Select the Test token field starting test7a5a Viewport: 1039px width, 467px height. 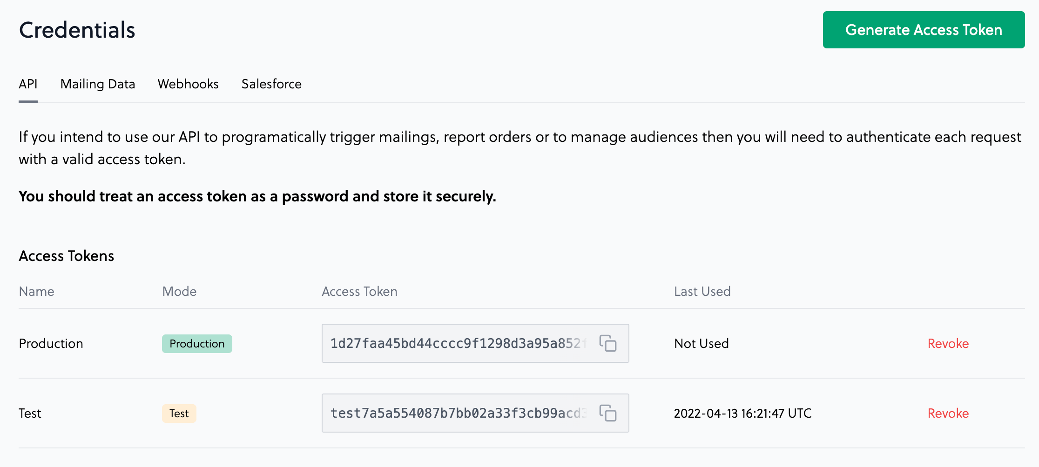(475, 413)
